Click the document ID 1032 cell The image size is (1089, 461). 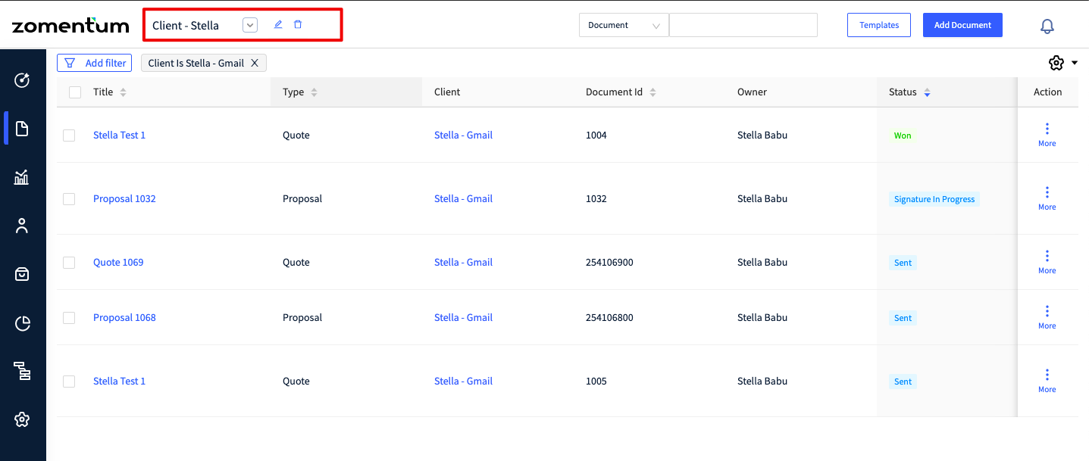[596, 198]
